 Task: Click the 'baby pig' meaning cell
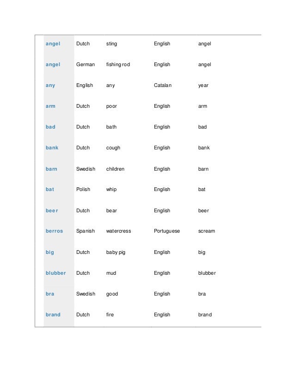(116, 253)
